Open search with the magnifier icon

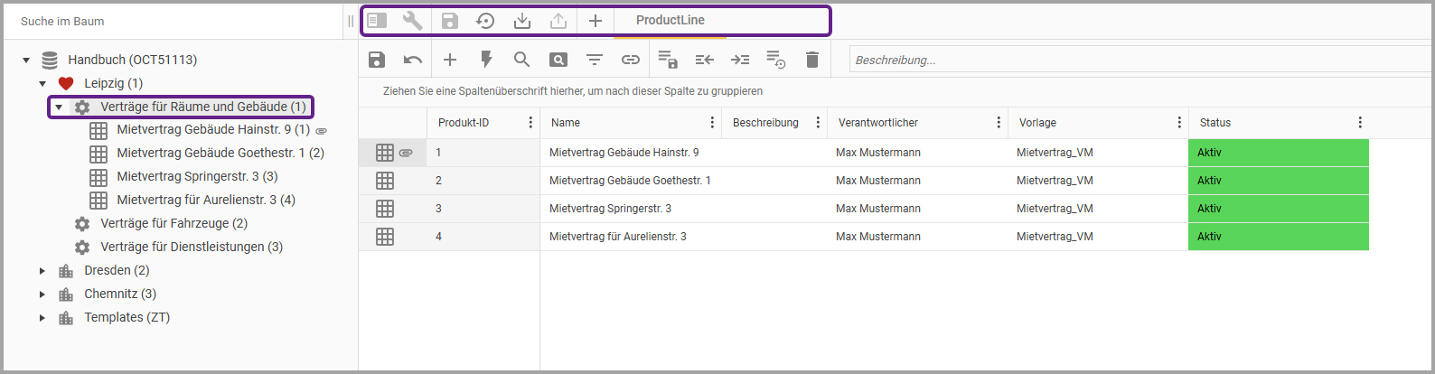click(x=521, y=60)
